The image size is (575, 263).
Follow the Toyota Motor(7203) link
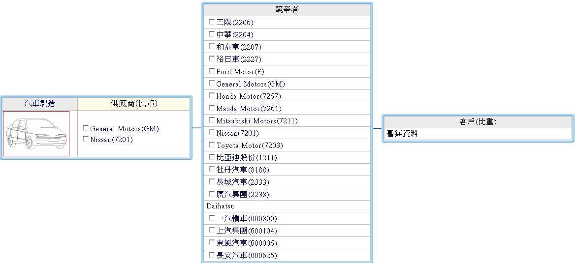250,146
